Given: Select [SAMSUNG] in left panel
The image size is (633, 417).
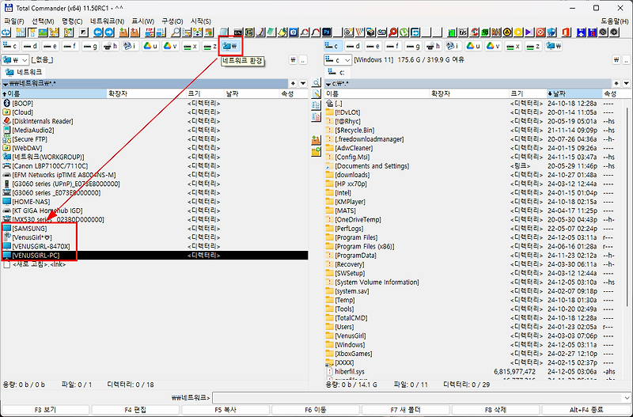Looking at the screenshot, I should pyautogui.click(x=154, y=229).
